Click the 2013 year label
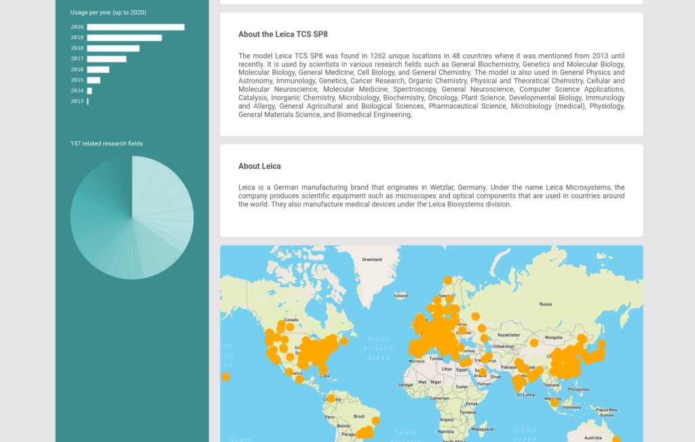Screen dimensions: 695x442 coord(77,102)
